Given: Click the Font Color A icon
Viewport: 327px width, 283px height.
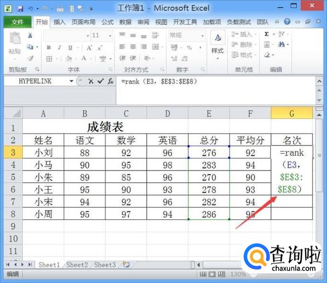Looking at the screenshot, I should tap(84, 58).
